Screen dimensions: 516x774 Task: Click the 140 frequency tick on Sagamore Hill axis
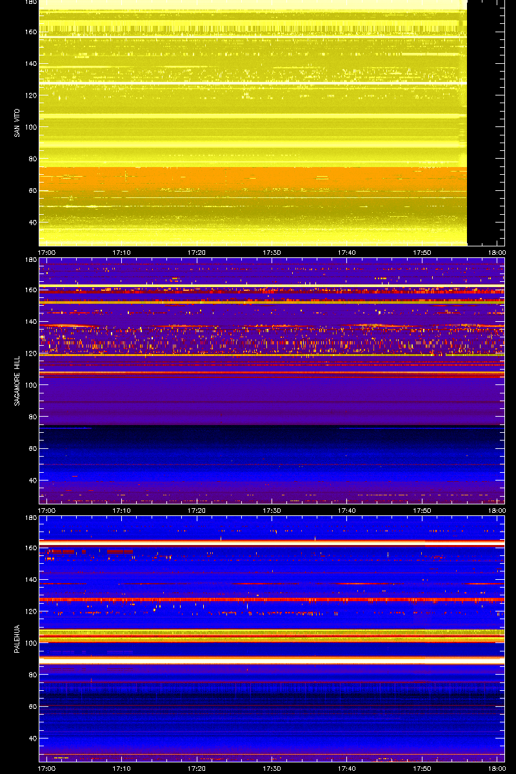pos(30,322)
